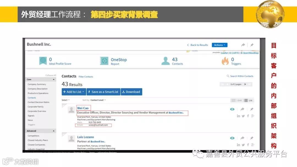Click the share arrow icon in header
297x167 pixels.
pos(243,45)
